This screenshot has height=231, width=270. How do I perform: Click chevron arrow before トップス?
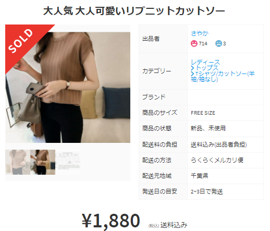[192, 68]
